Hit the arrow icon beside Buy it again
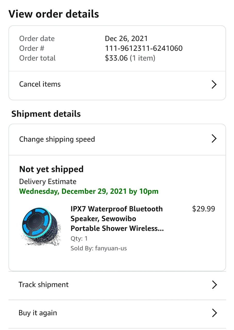 pos(214,313)
